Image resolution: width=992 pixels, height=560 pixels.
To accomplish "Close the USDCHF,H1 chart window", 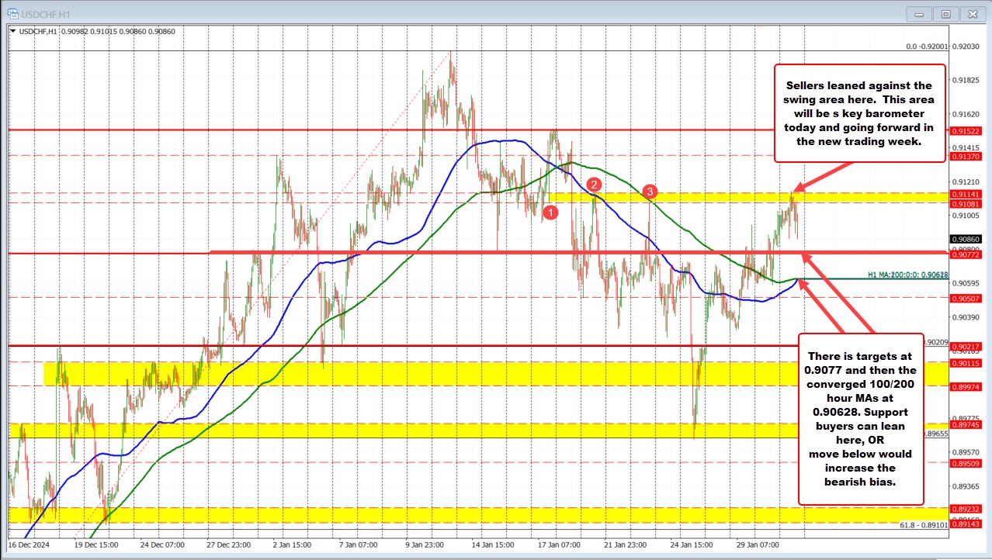I will pyautogui.click(x=972, y=13).
